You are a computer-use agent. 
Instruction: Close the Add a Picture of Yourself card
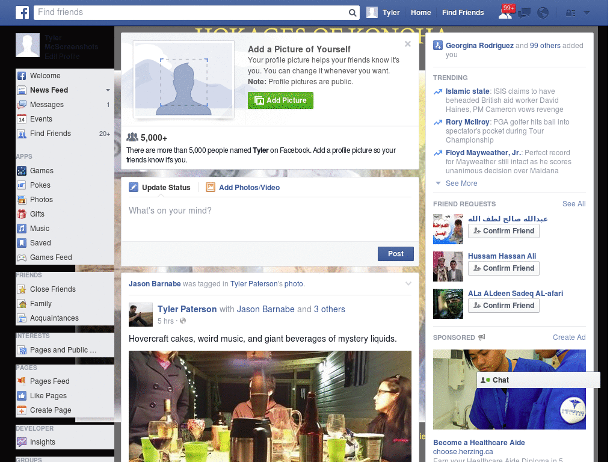tap(408, 44)
